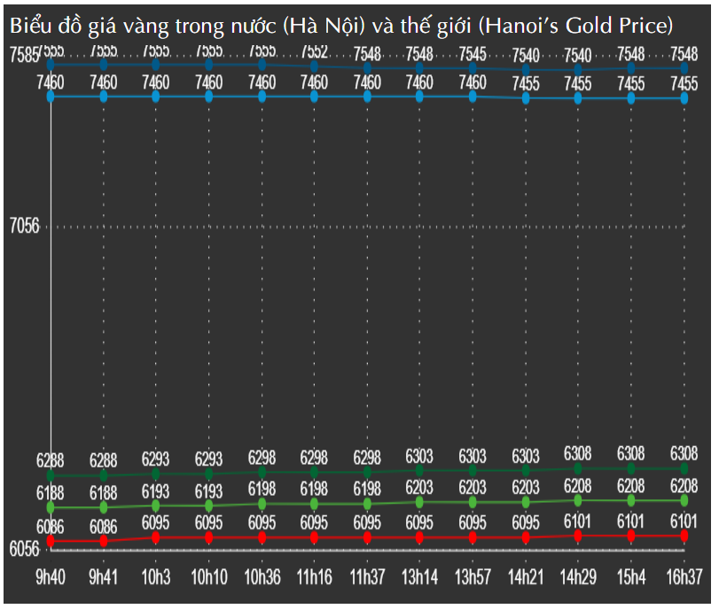Click the 6056 y-axis baseline label
This screenshot has height=609, width=719.
[24, 549]
